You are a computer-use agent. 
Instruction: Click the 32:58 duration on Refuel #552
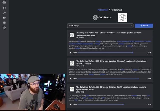(149, 79)
